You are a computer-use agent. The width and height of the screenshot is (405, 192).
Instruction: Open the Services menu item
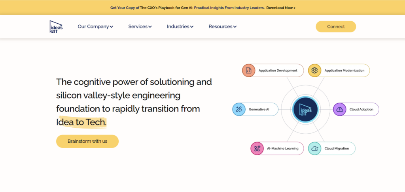pos(138,26)
